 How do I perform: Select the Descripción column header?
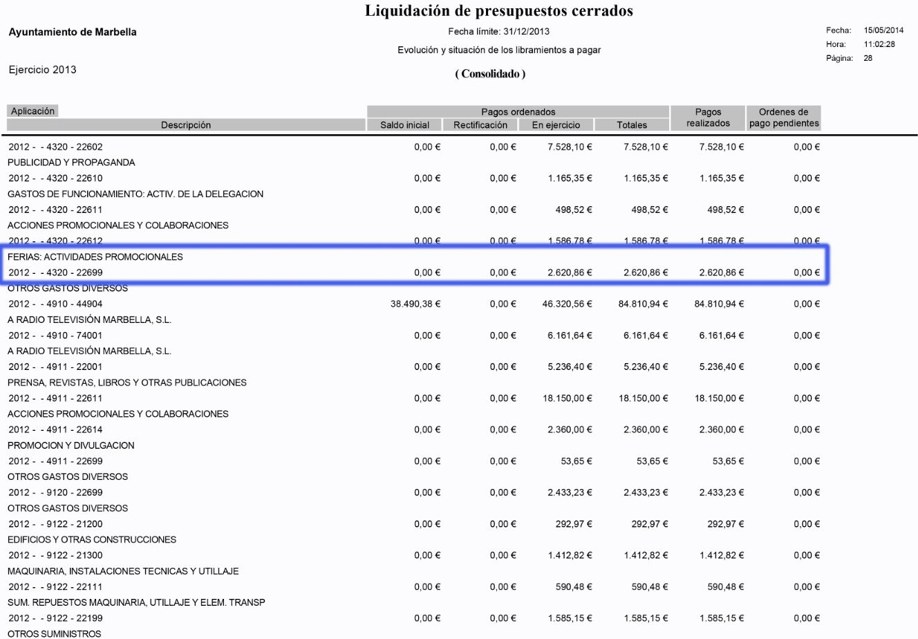pos(185,125)
